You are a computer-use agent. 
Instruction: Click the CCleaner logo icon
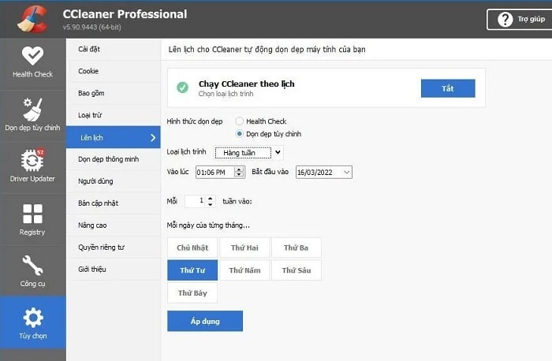32,19
